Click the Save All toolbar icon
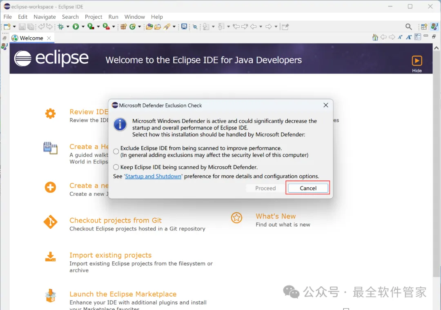441x310 pixels. 31,27
